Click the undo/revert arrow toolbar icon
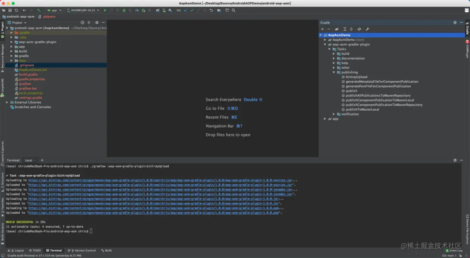The height and width of the screenshot is (258, 470). click(x=211, y=10)
